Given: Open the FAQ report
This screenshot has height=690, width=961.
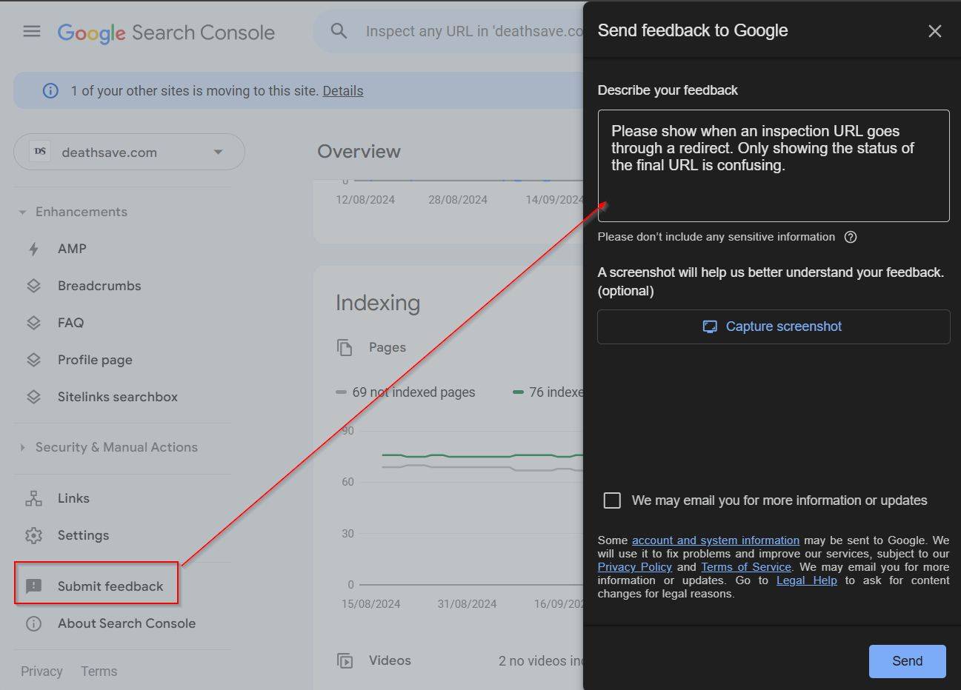Looking at the screenshot, I should pos(70,323).
